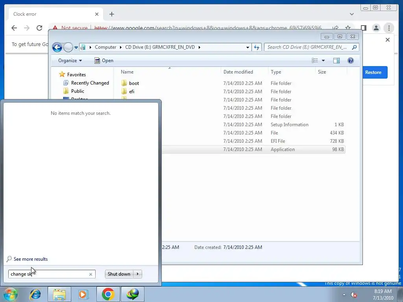Viewport: 403px width, 302px height.
Task: Click the CD Drive (E:) breadcrumb segment
Action: pyautogui.click(x=160, y=47)
